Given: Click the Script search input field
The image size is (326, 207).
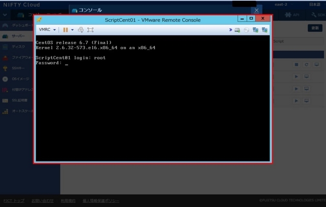Looking at the screenshot, I should coord(298,41).
